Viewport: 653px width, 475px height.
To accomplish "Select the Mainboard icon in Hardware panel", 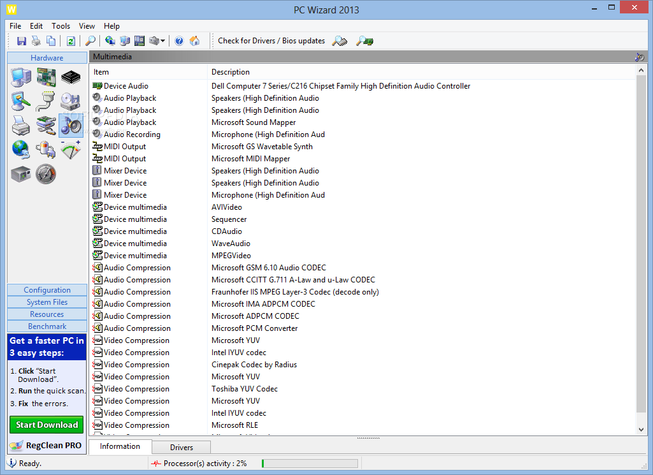I will (47, 77).
